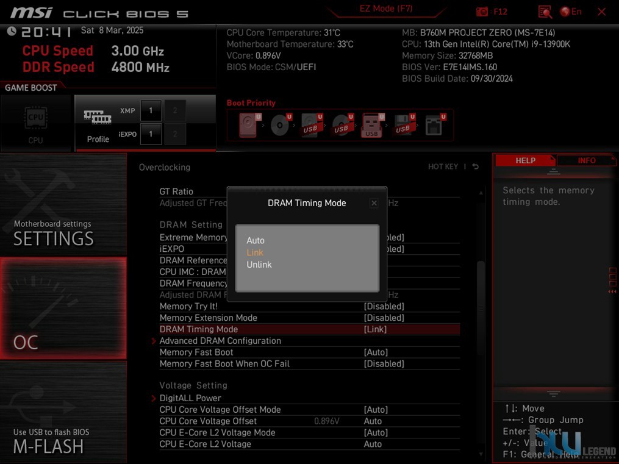This screenshot has height=464, width=619.
Task: Click the help panel bottom collapse handle
Action: (x=554, y=393)
